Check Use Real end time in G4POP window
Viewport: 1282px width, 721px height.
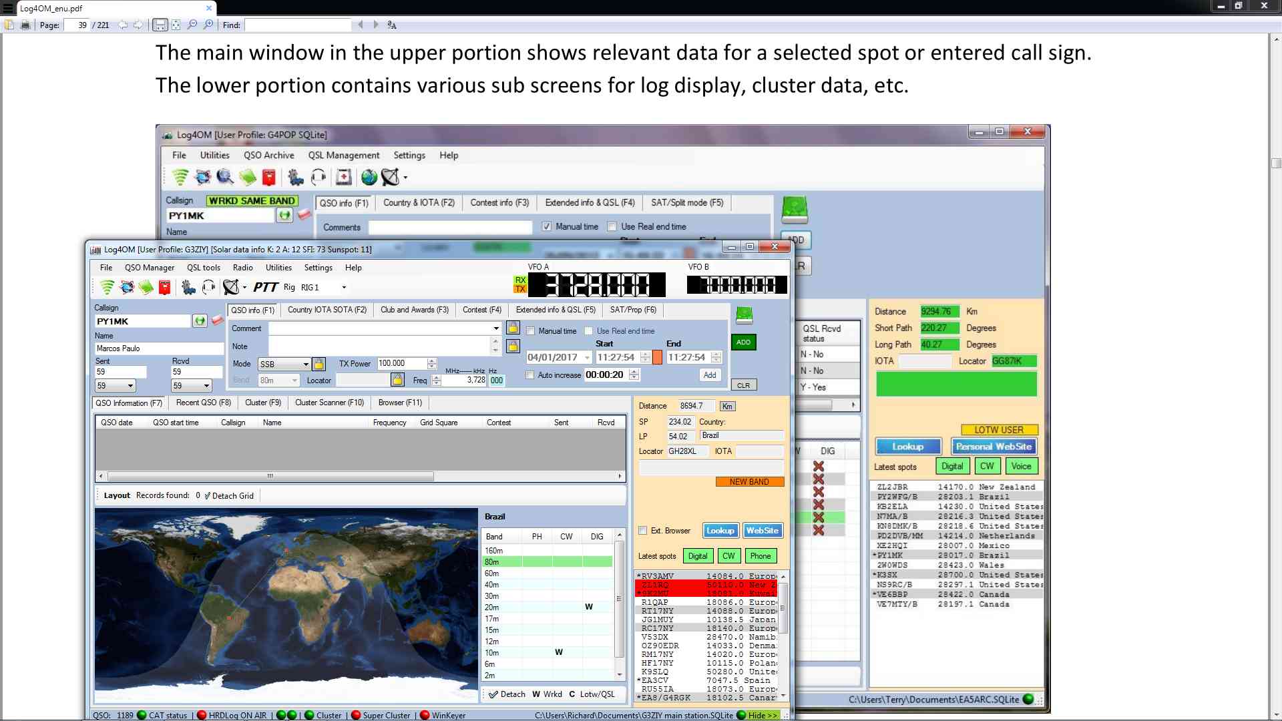pyautogui.click(x=612, y=227)
